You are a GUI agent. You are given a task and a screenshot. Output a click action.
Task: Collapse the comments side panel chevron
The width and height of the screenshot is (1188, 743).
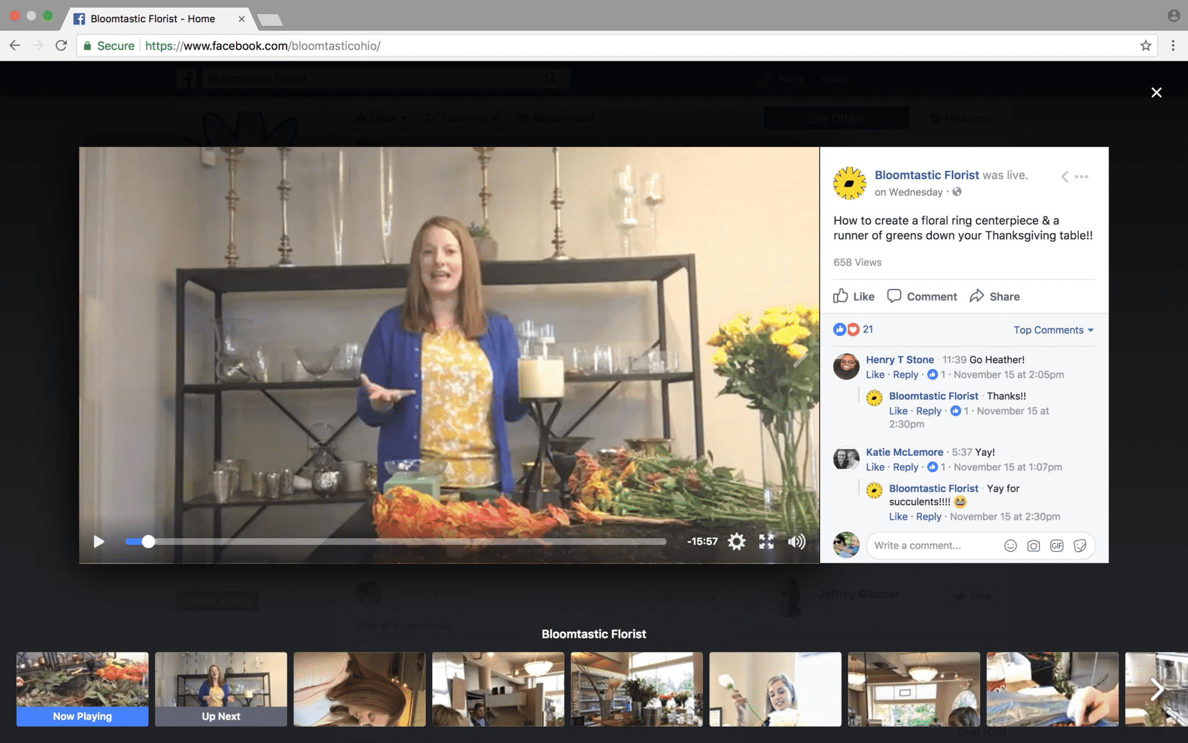(x=1064, y=177)
